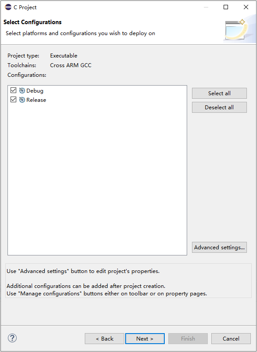Click the Debug configuration gear icon

tap(22, 90)
